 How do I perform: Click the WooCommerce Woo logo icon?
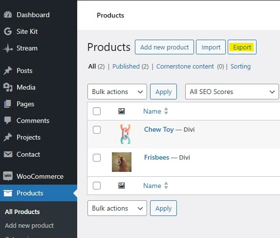(8, 176)
